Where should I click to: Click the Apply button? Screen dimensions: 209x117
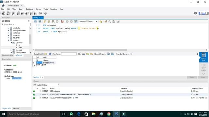(x=192, y=77)
